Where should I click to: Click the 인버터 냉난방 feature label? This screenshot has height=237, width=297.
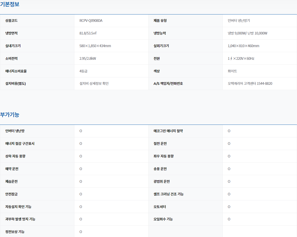tap(15, 131)
